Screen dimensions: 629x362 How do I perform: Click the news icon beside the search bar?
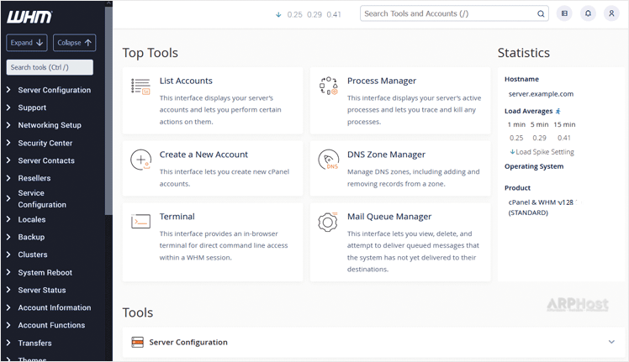(x=564, y=13)
